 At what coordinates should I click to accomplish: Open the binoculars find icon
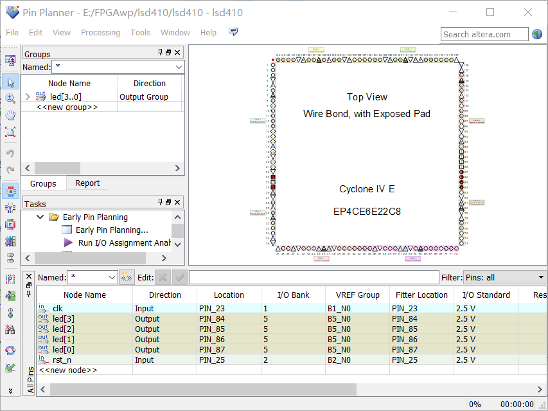coord(10,329)
